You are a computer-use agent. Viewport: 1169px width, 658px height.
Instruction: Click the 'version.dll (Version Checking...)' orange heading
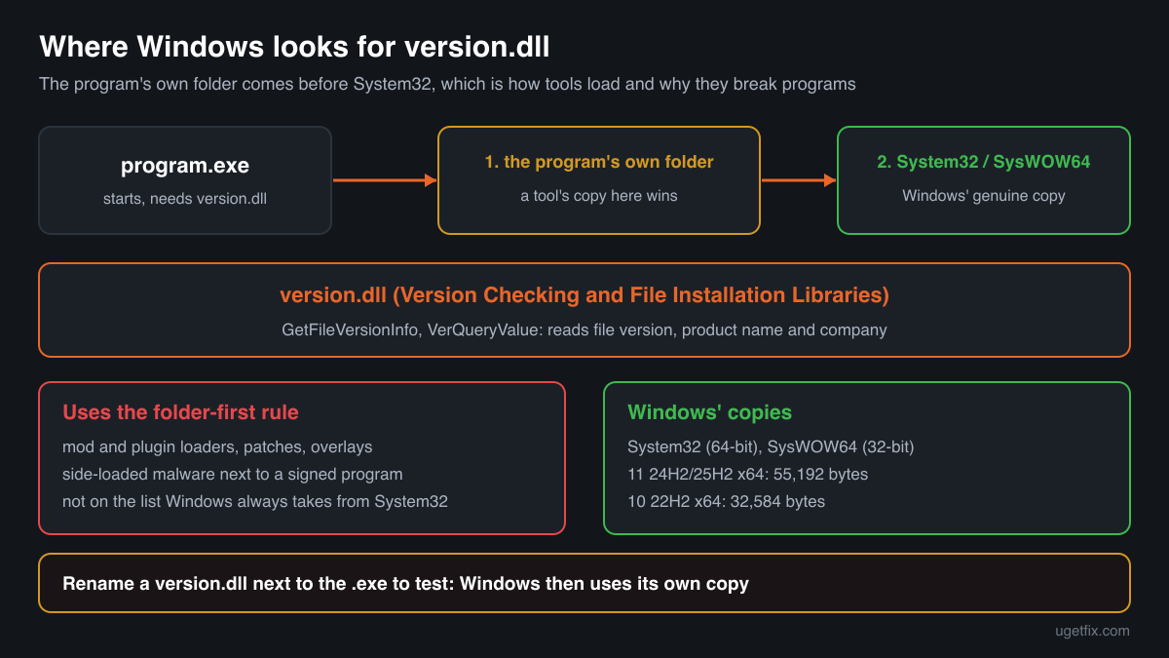(584, 295)
